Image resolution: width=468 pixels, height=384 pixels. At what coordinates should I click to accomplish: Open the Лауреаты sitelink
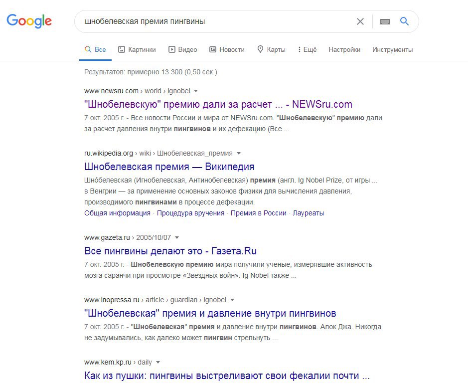click(x=309, y=213)
